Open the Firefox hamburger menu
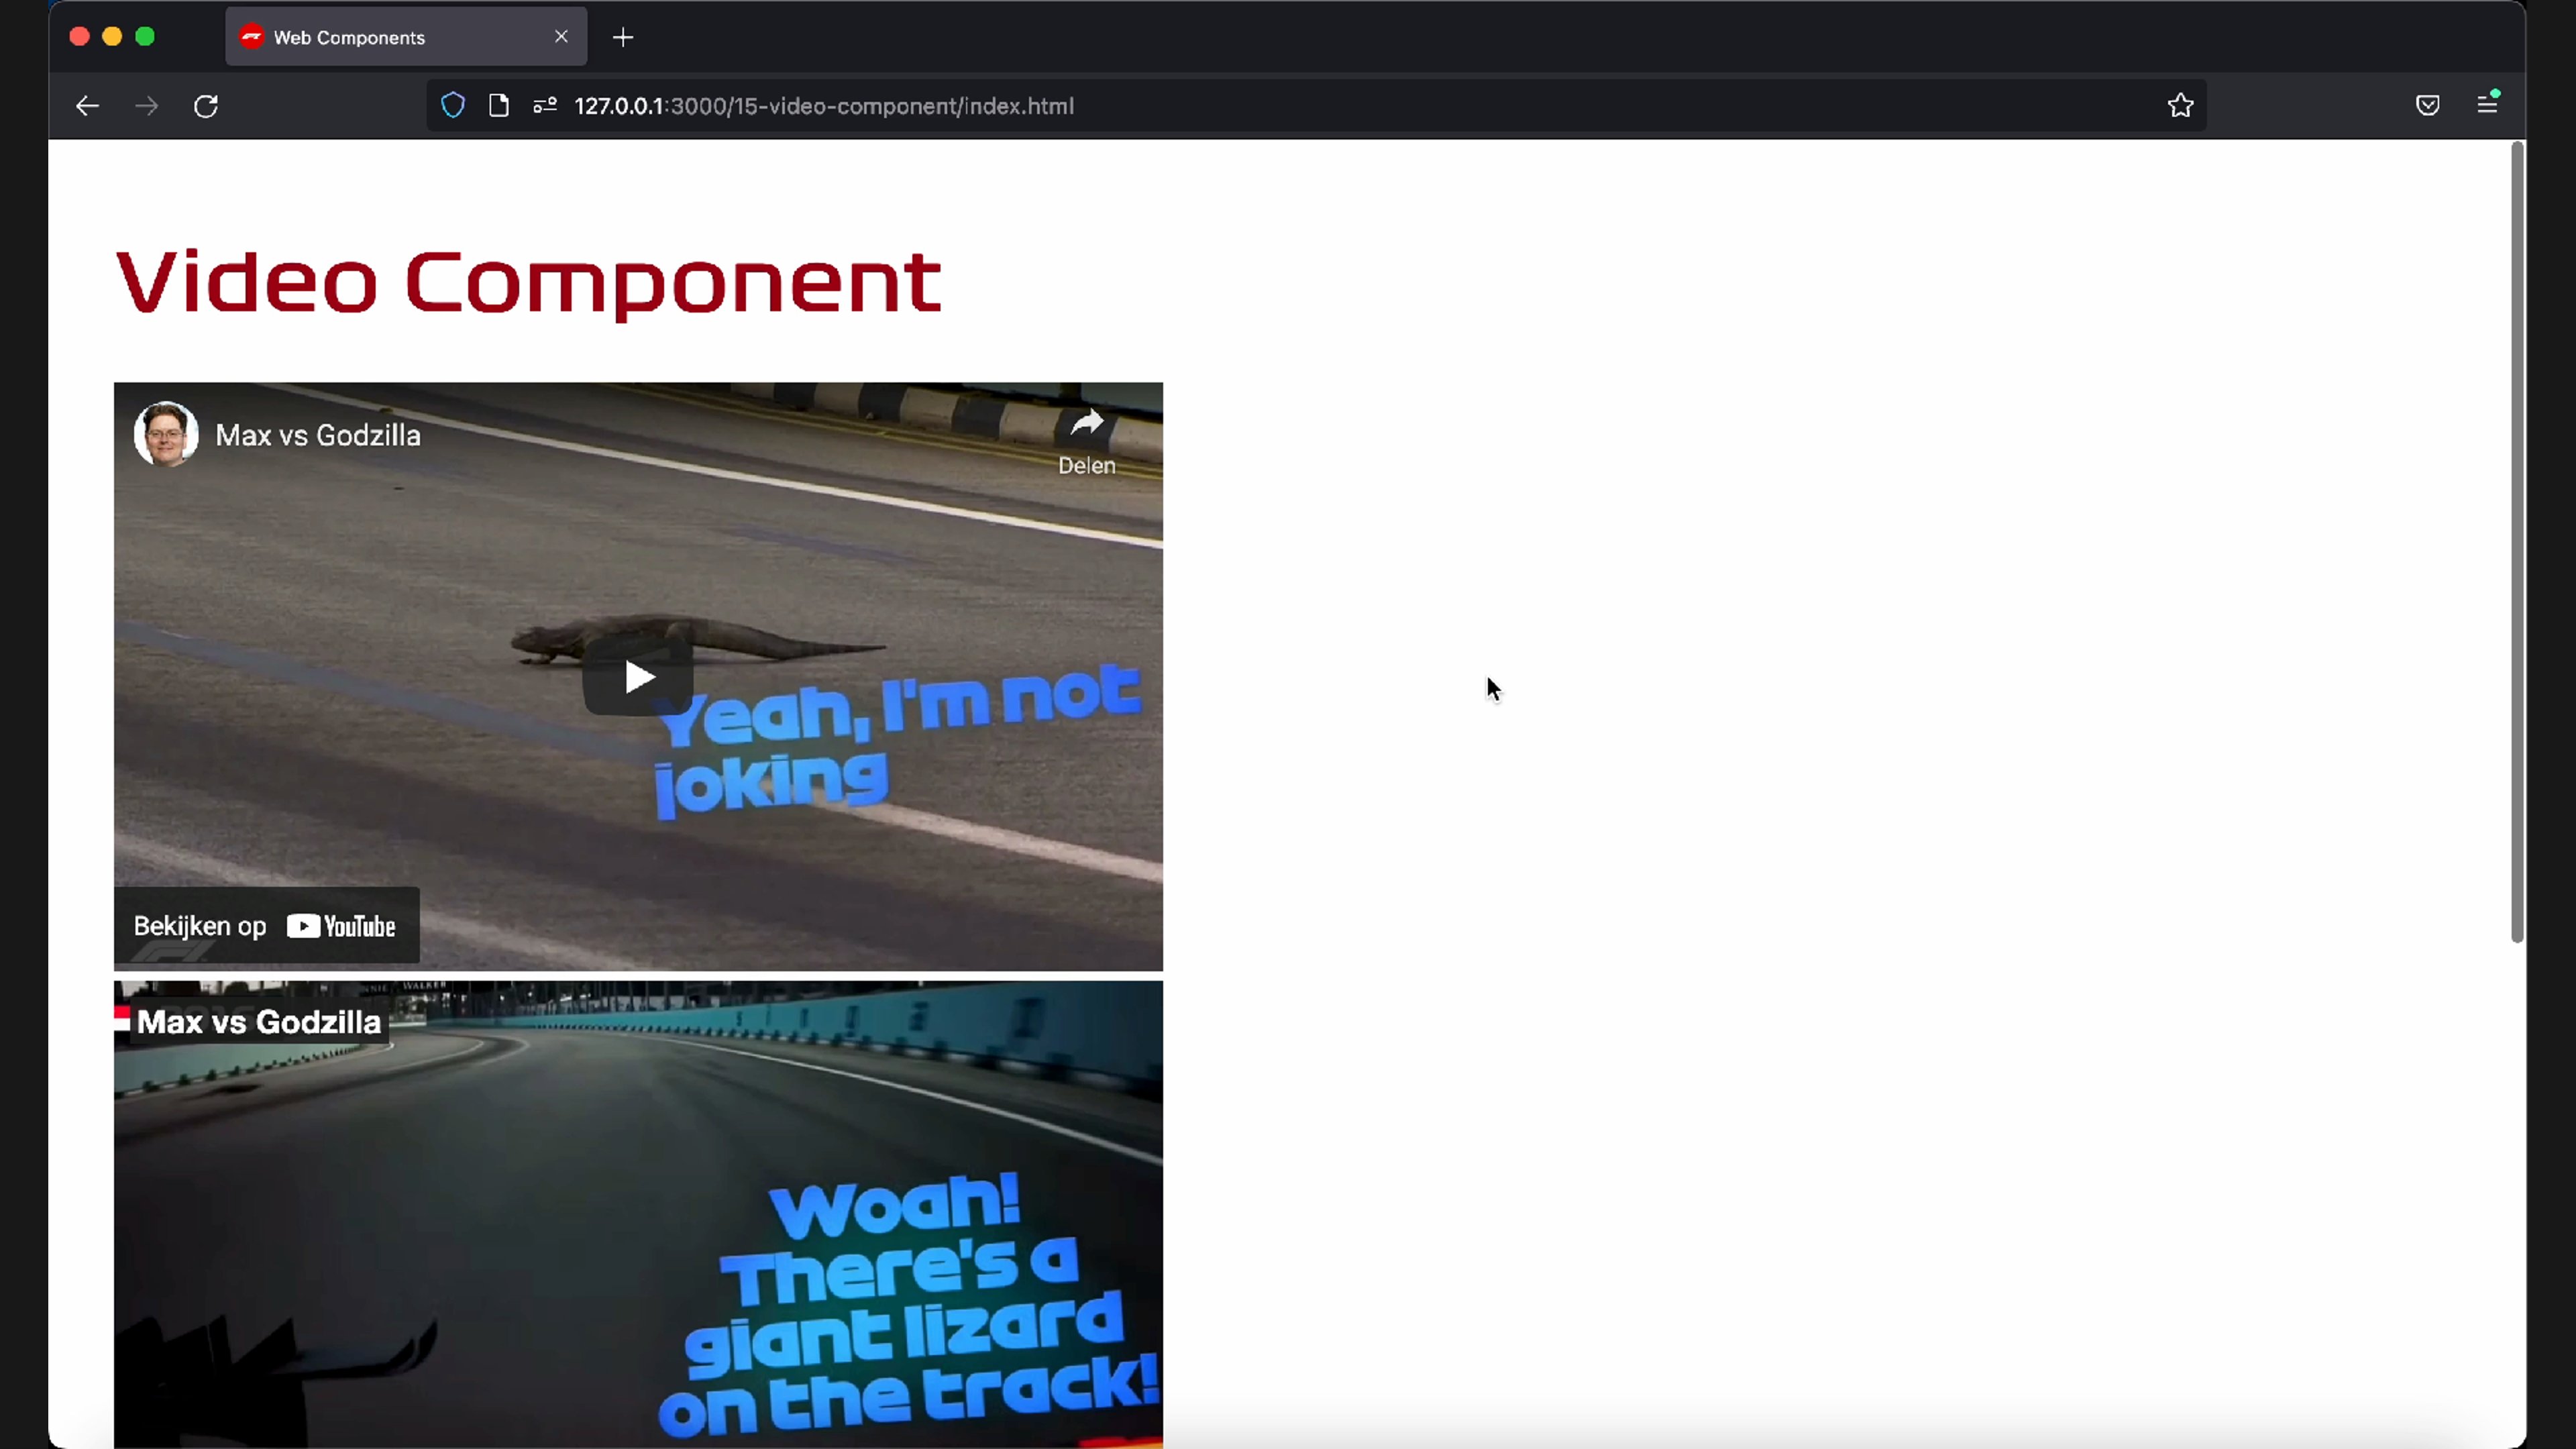The height and width of the screenshot is (1449, 2576). (x=2487, y=104)
